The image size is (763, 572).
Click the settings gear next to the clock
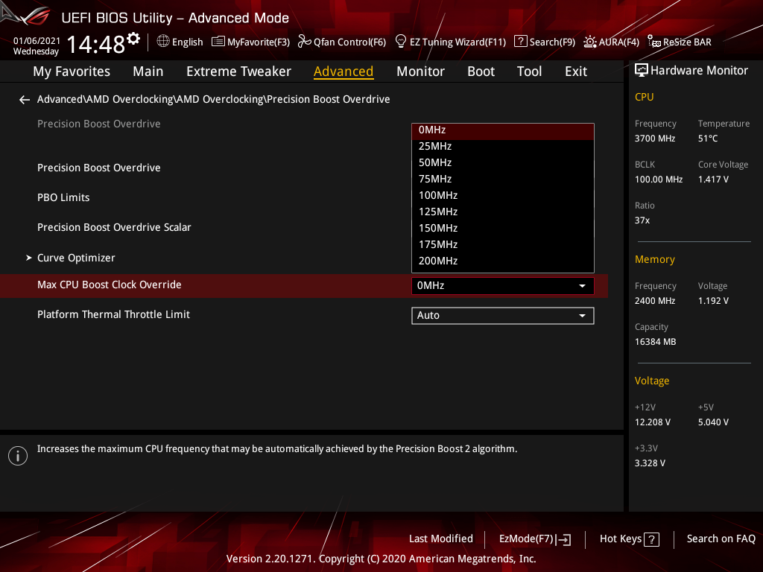[x=133, y=39]
